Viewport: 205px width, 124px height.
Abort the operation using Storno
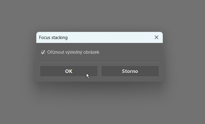coord(130,71)
